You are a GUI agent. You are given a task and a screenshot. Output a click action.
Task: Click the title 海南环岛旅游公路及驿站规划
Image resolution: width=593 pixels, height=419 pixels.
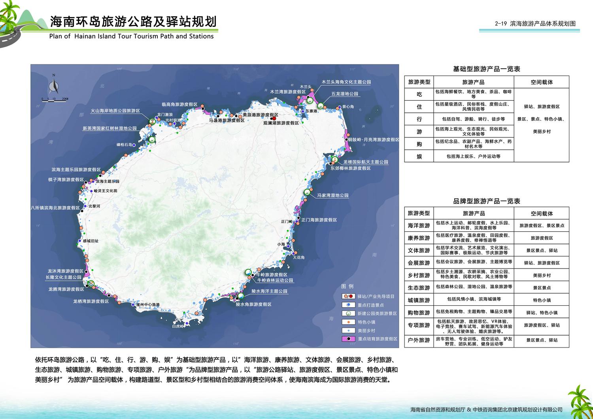pos(134,22)
